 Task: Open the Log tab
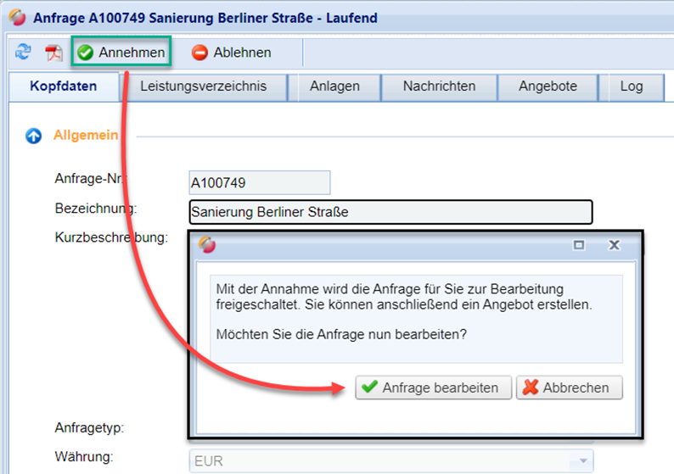tap(631, 86)
